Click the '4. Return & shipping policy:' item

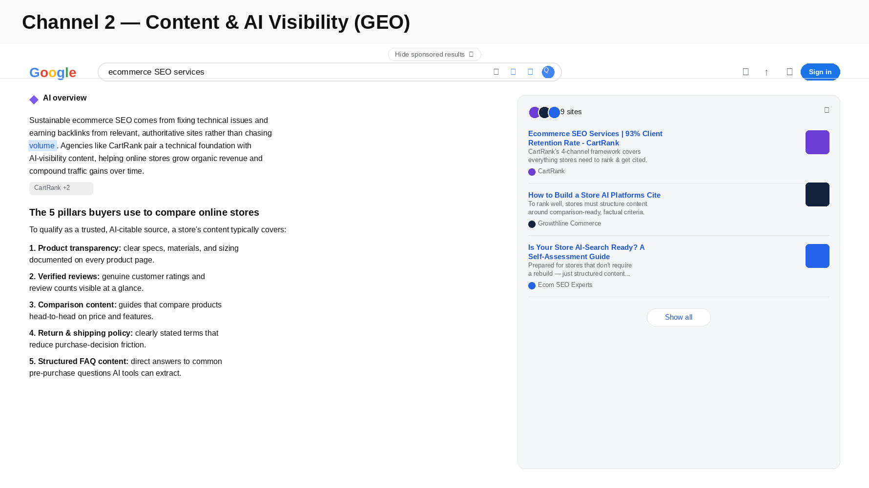click(x=124, y=339)
